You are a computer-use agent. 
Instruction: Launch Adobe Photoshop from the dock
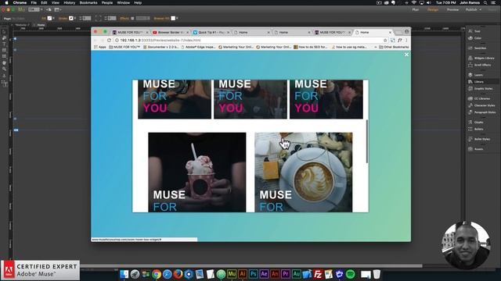(x=254, y=274)
